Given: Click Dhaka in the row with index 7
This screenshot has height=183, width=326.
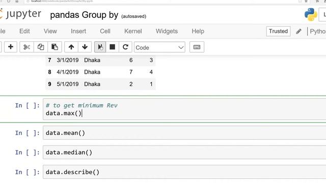Looking at the screenshot, I should click(x=92, y=60).
